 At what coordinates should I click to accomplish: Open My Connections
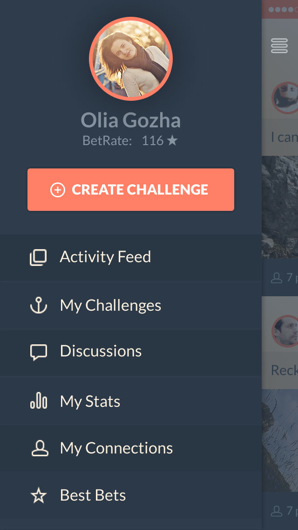(x=116, y=448)
